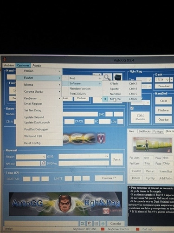174x233 pixels.
Task: Click the TurnOff button
Action: (136, 171)
